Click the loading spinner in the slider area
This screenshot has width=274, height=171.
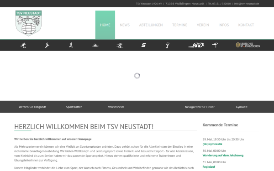[137, 76]
